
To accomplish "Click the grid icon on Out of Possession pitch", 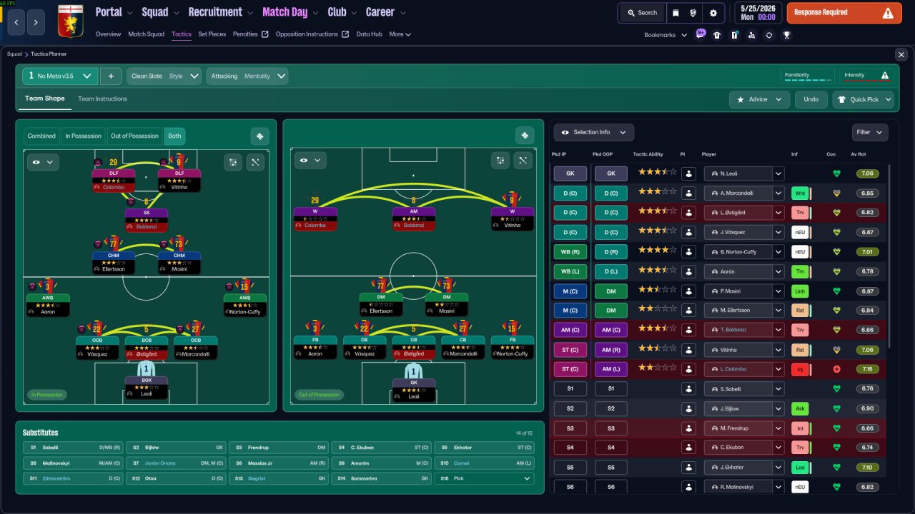I will tap(500, 161).
